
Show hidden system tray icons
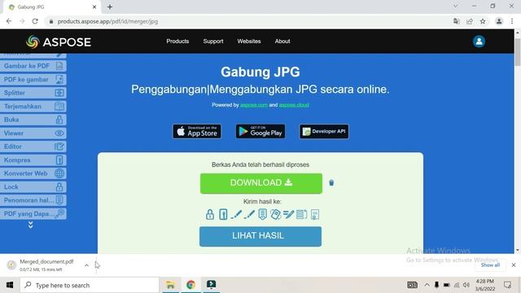427,285
